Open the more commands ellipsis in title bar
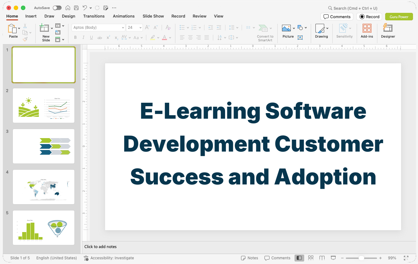The height and width of the screenshot is (264, 418). (x=114, y=8)
